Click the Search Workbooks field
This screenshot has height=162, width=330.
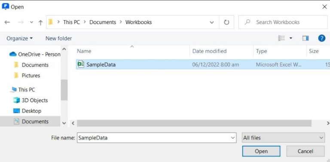[283, 22]
